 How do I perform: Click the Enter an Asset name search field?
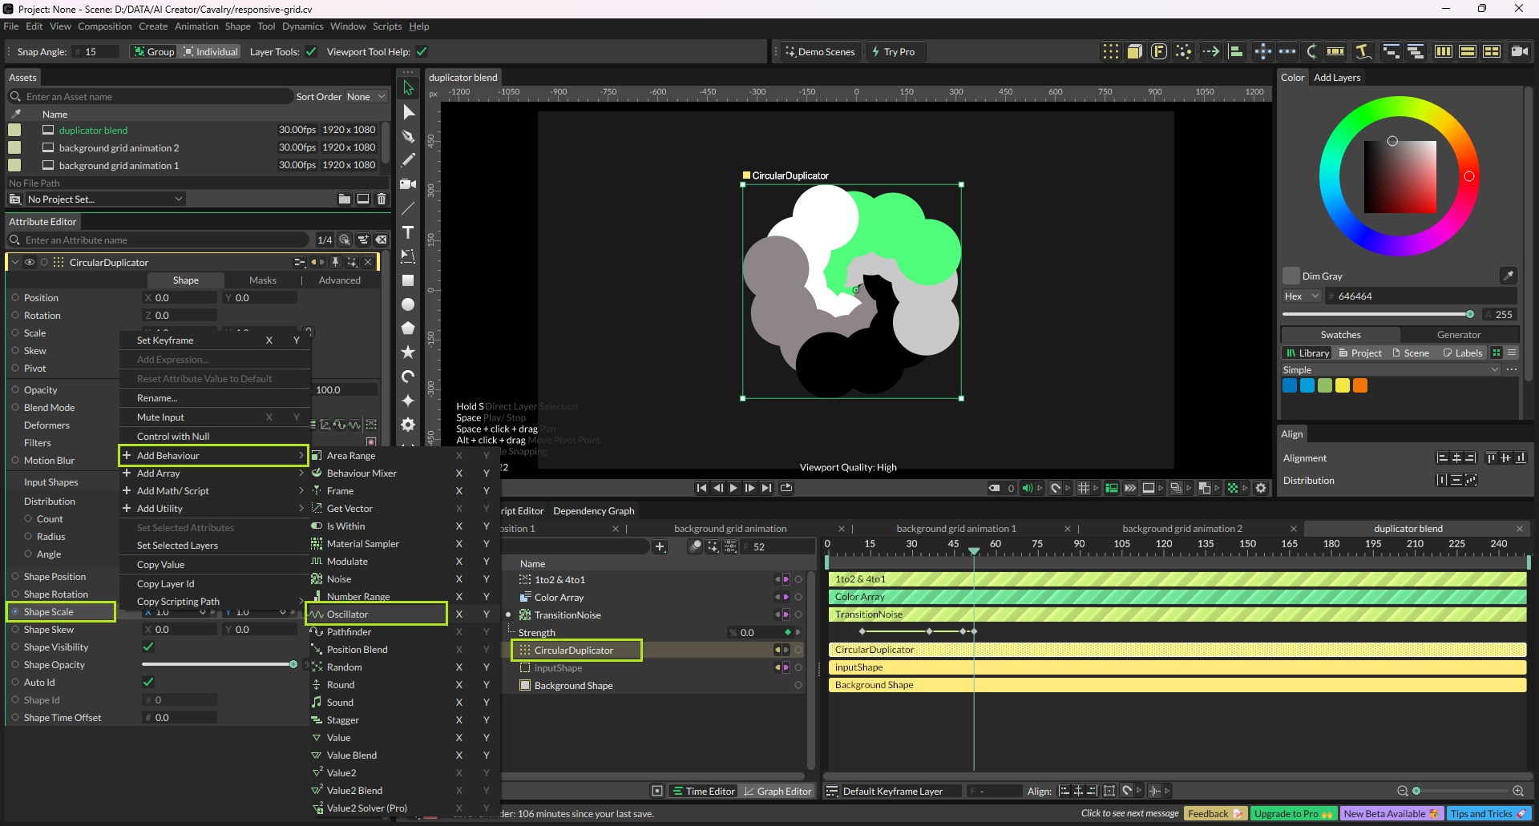pyautogui.click(x=152, y=97)
